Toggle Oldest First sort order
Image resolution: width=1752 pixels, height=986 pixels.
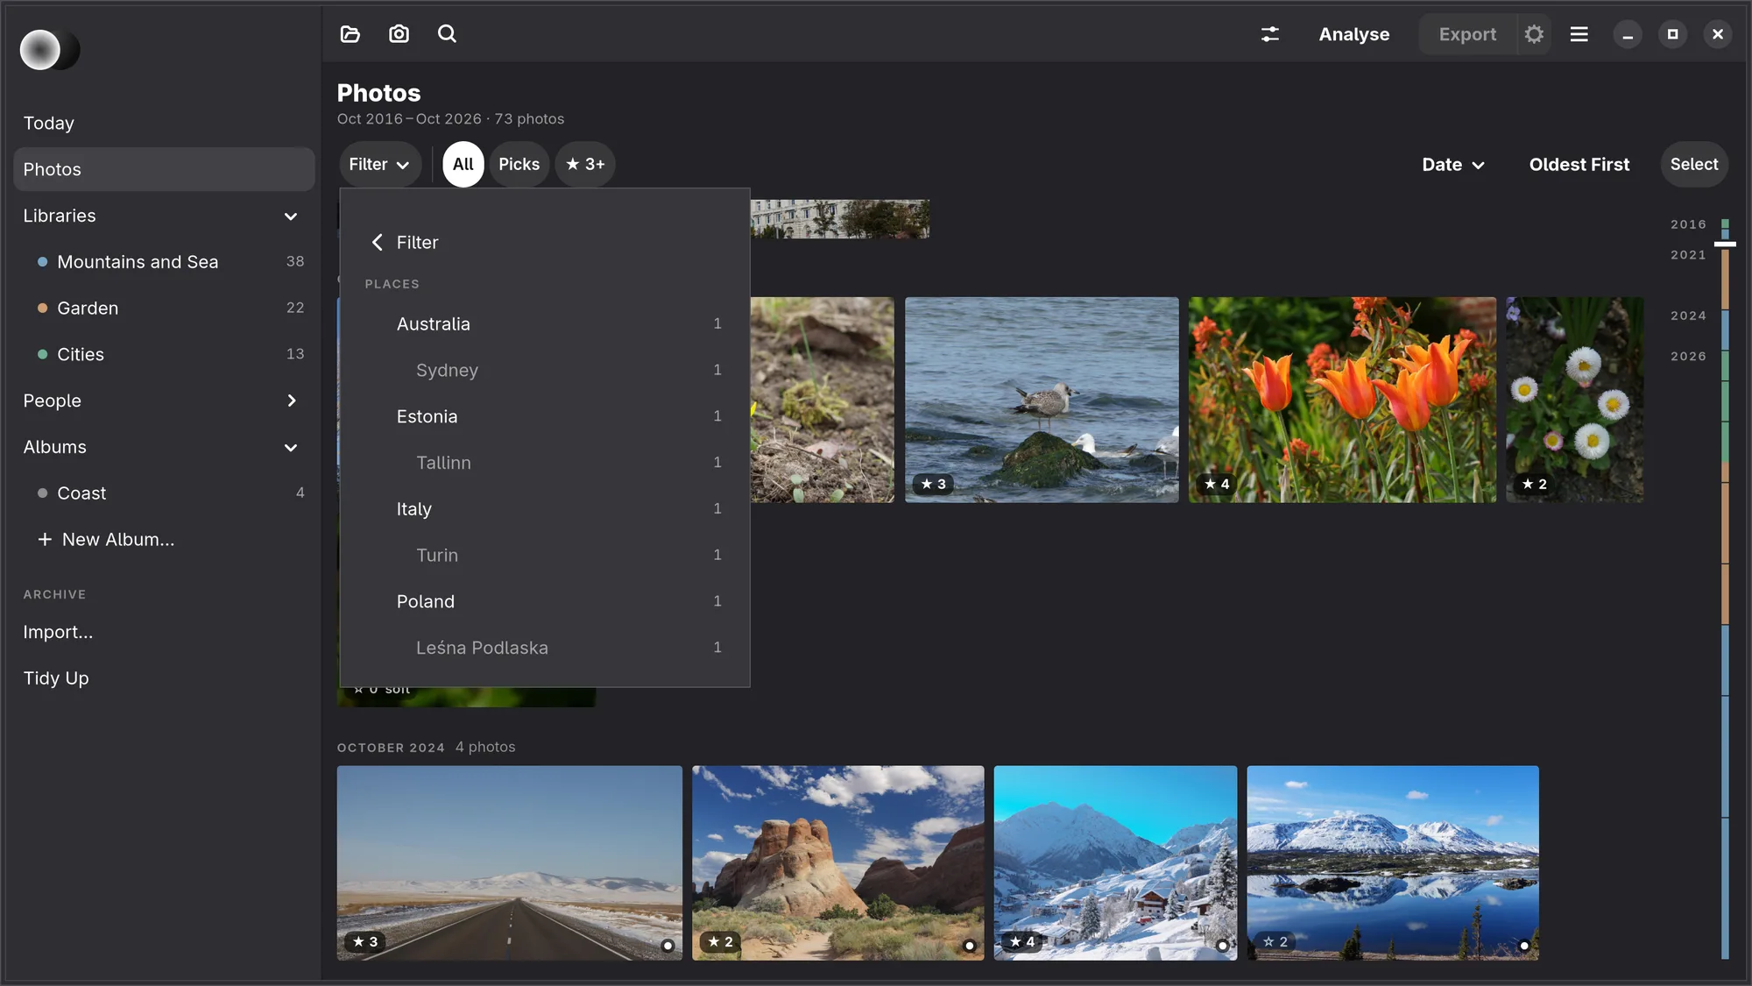(1579, 165)
